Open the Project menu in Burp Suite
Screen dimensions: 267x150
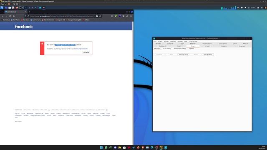point(160,41)
